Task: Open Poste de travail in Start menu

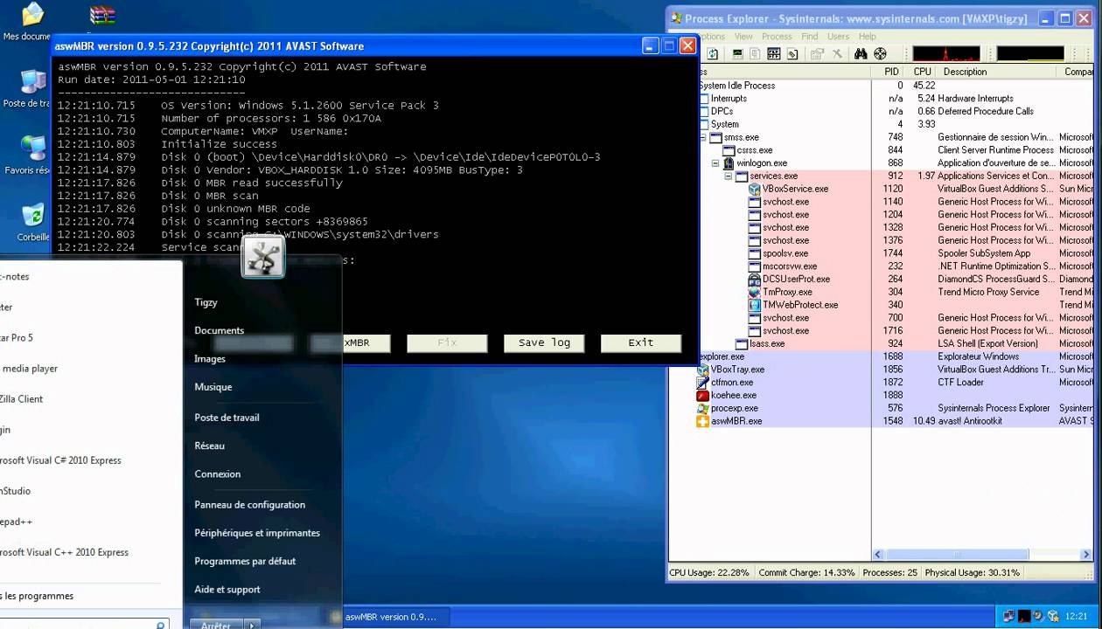Action: coord(227,418)
